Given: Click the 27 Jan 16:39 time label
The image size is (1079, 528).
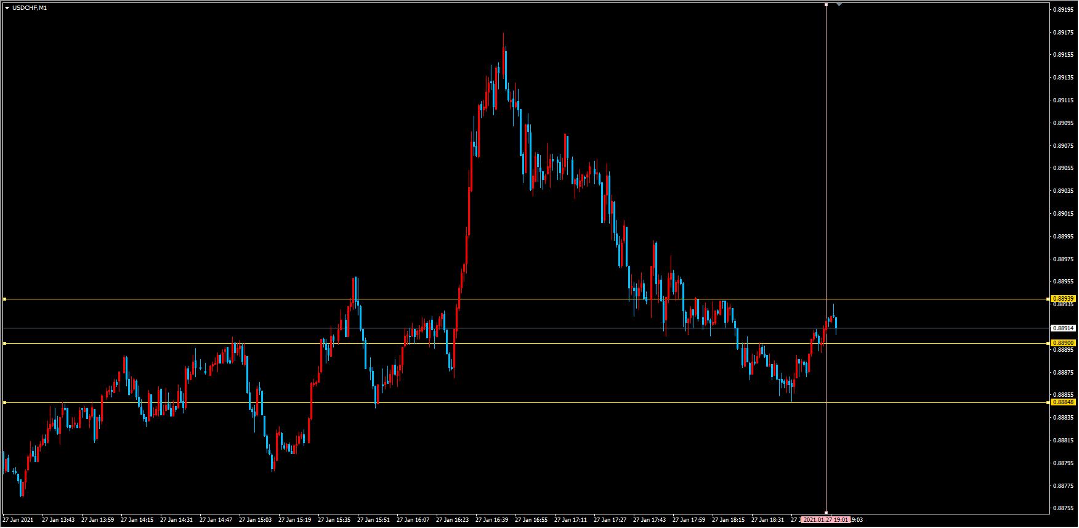Looking at the screenshot, I should click(492, 520).
